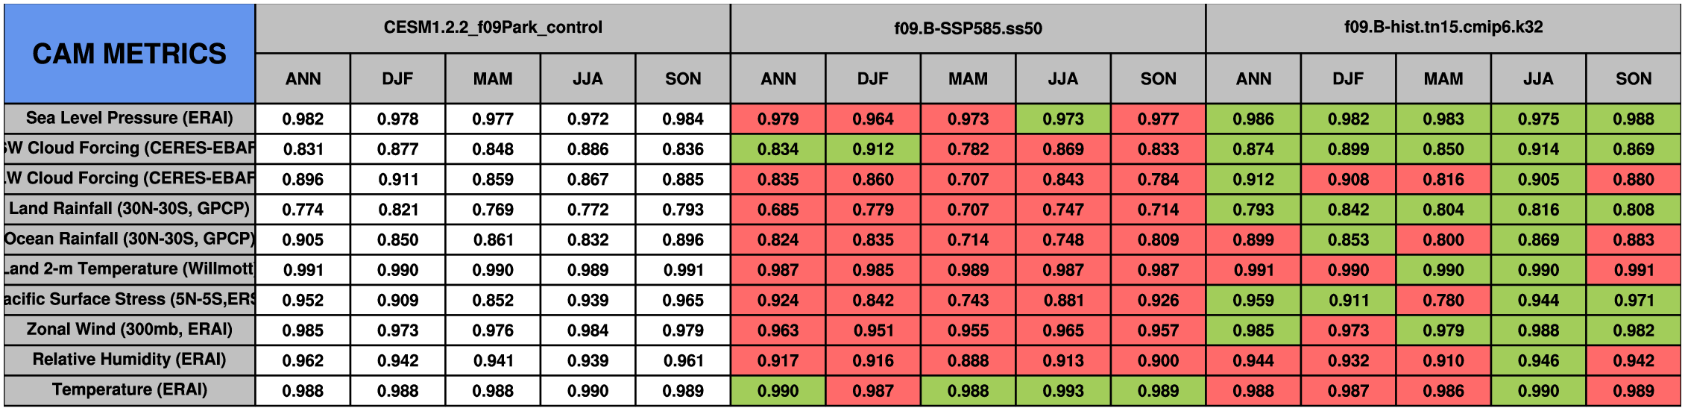Click the green 0.834 SW Cloud Forcing cell

point(778,149)
